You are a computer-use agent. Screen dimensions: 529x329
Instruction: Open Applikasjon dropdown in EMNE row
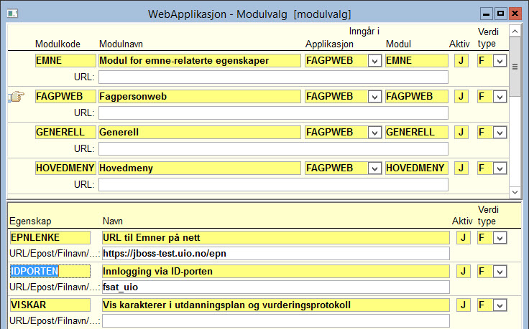click(374, 61)
